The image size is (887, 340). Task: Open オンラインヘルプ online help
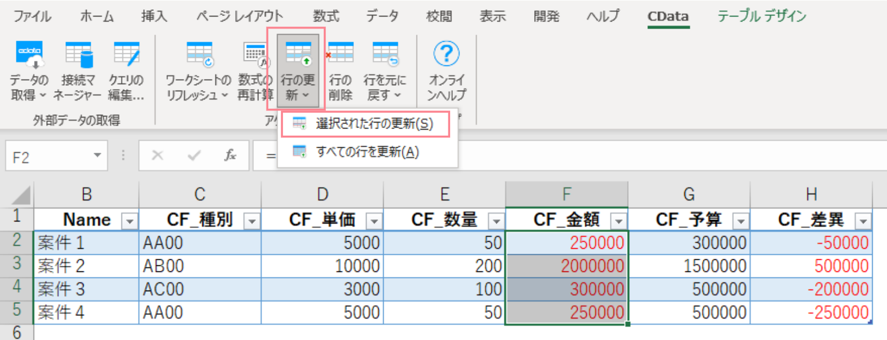click(x=446, y=70)
